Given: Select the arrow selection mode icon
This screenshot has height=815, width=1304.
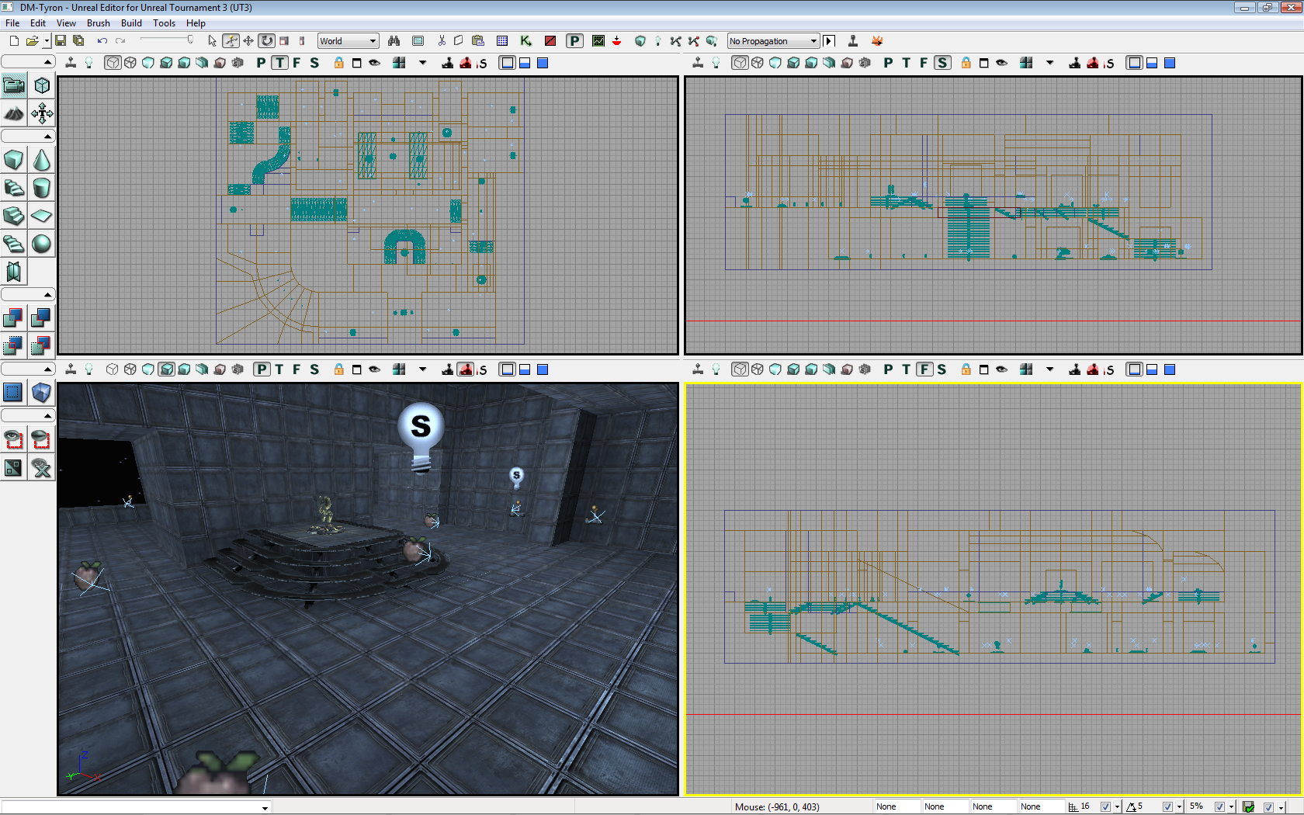Looking at the screenshot, I should (212, 41).
